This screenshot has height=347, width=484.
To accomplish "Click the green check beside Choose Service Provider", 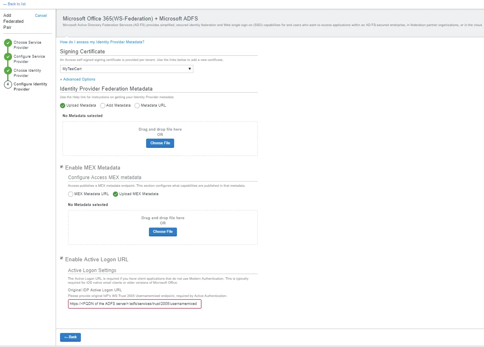I will (x=8, y=43).
